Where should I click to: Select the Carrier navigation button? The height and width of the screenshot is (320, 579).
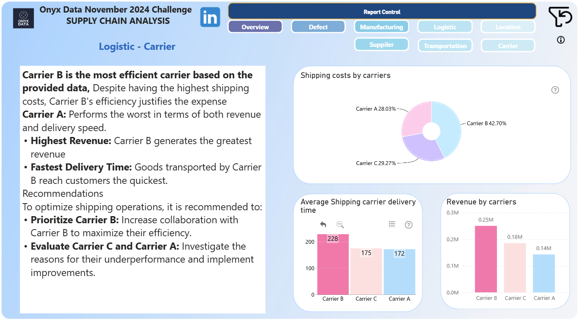[508, 46]
